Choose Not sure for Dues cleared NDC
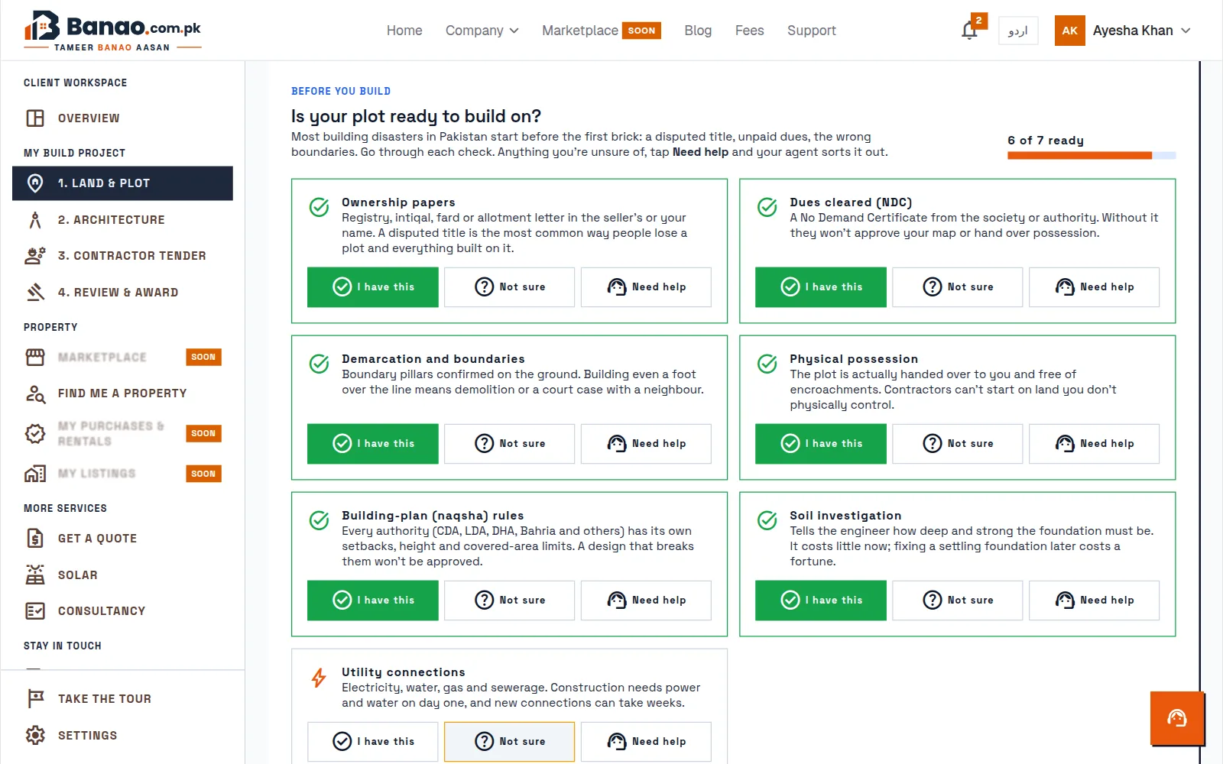 pyautogui.click(x=957, y=286)
